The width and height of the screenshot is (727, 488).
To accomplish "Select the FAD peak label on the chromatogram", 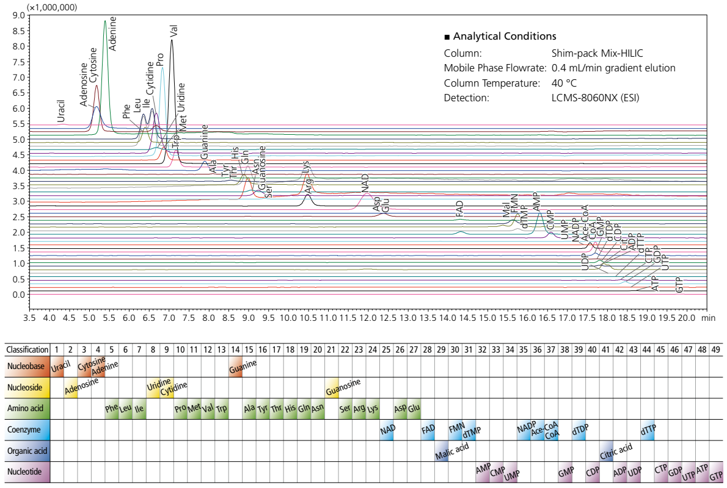I will tap(459, 209).
